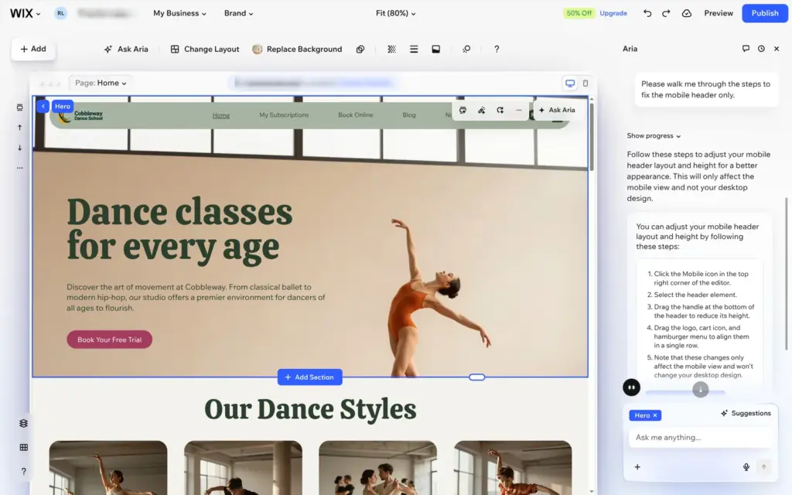Click the blue Add Section button
The height and width of the screenshot is (495, 792).
pos(309,377)
